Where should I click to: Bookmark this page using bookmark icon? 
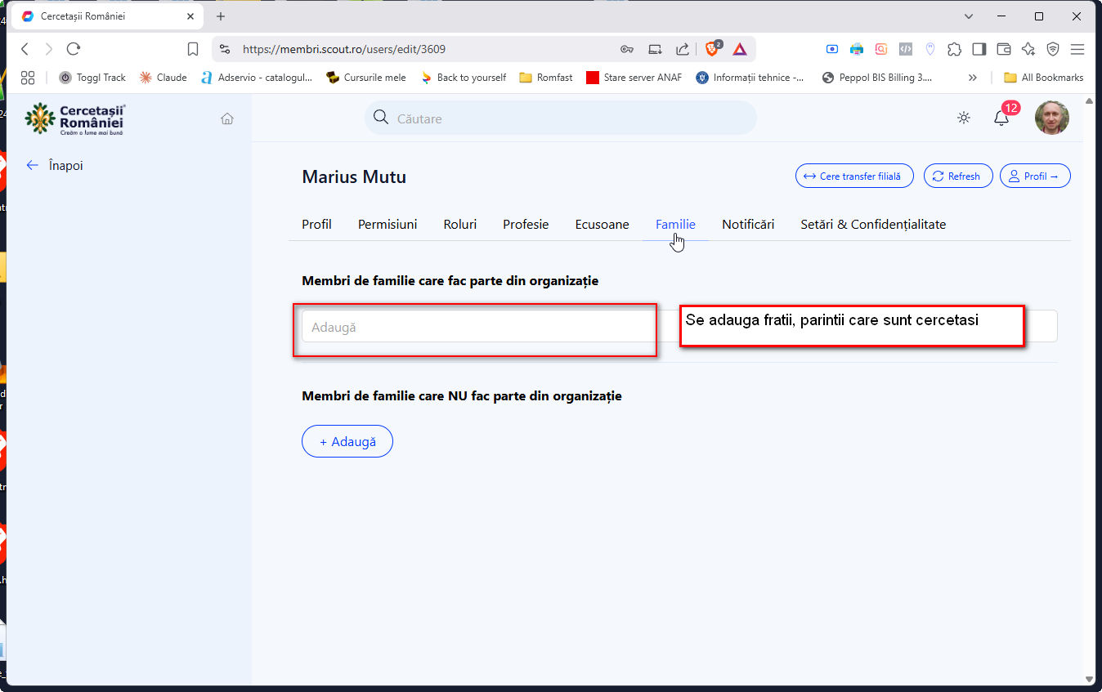(x=193, y=49)
